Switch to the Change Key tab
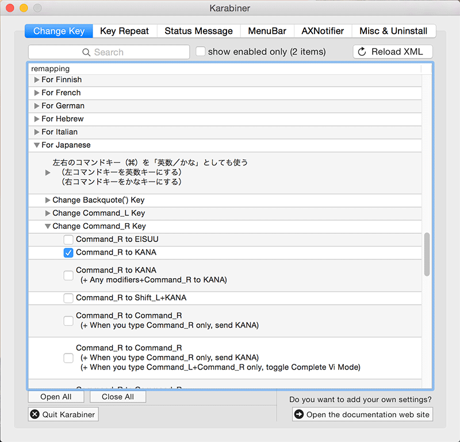Image resolution: width=460 pixels, height=442 pixels. 59,31
